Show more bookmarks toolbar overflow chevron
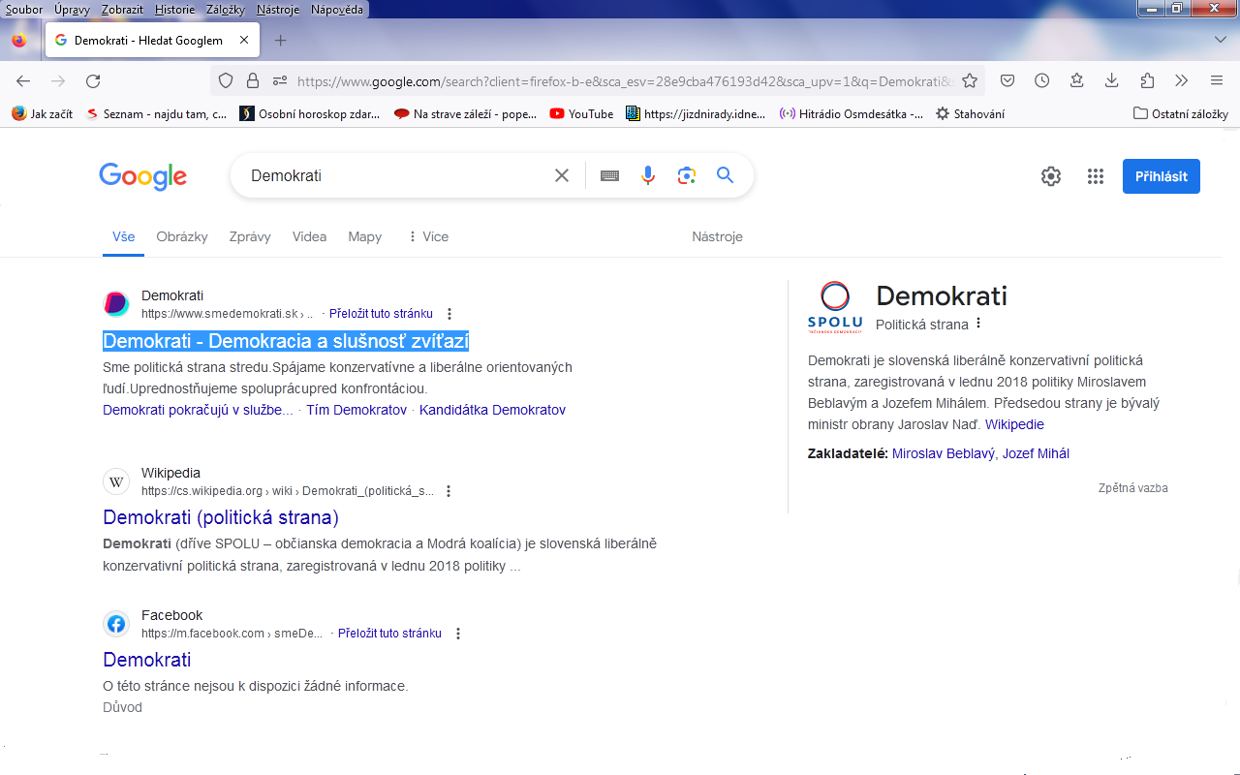 tap(1181, 81)
